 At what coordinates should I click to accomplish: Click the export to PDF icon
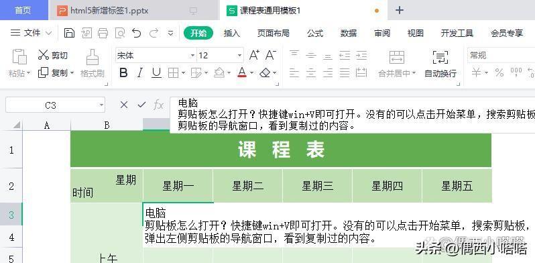pyautogui.click(x=86, y=33)
